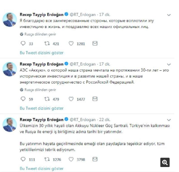Click the magnifier zoom button
The height and width of the screenshot is (172, 179).
click(165, 162)
